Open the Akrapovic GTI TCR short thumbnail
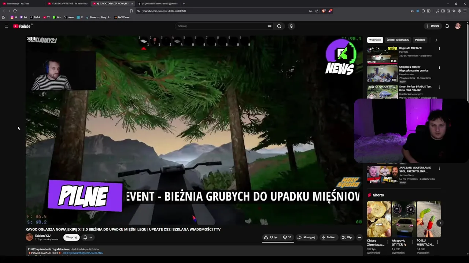The height and width of the screenshot is (263, 469). tap(404, 219)
